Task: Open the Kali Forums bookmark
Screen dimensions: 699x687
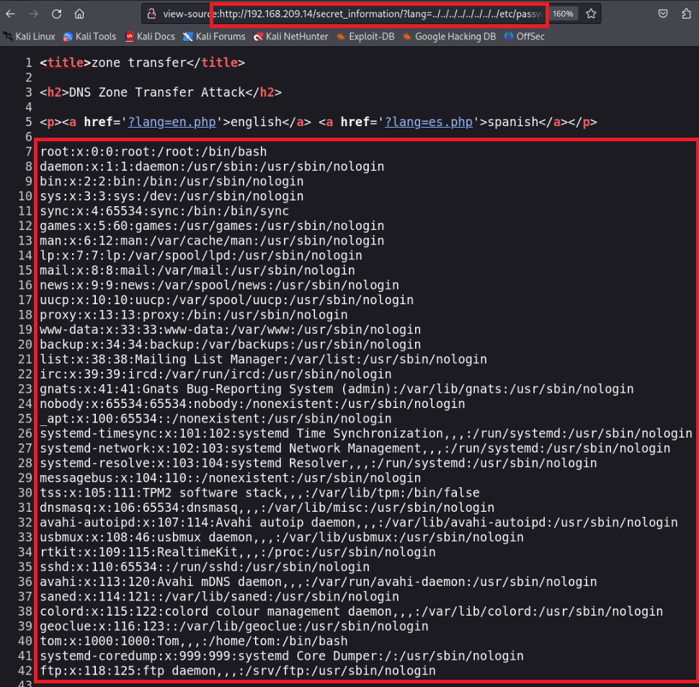Action: 215,37
